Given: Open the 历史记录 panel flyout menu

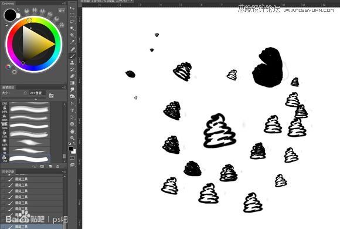Looking at the screenshot, I should point(64,171).
